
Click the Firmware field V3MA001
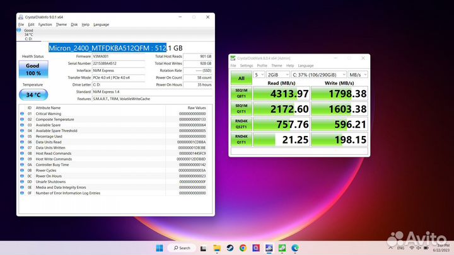(119, 57)
